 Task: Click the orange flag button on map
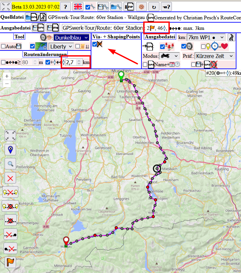click(x=10, y=263)
